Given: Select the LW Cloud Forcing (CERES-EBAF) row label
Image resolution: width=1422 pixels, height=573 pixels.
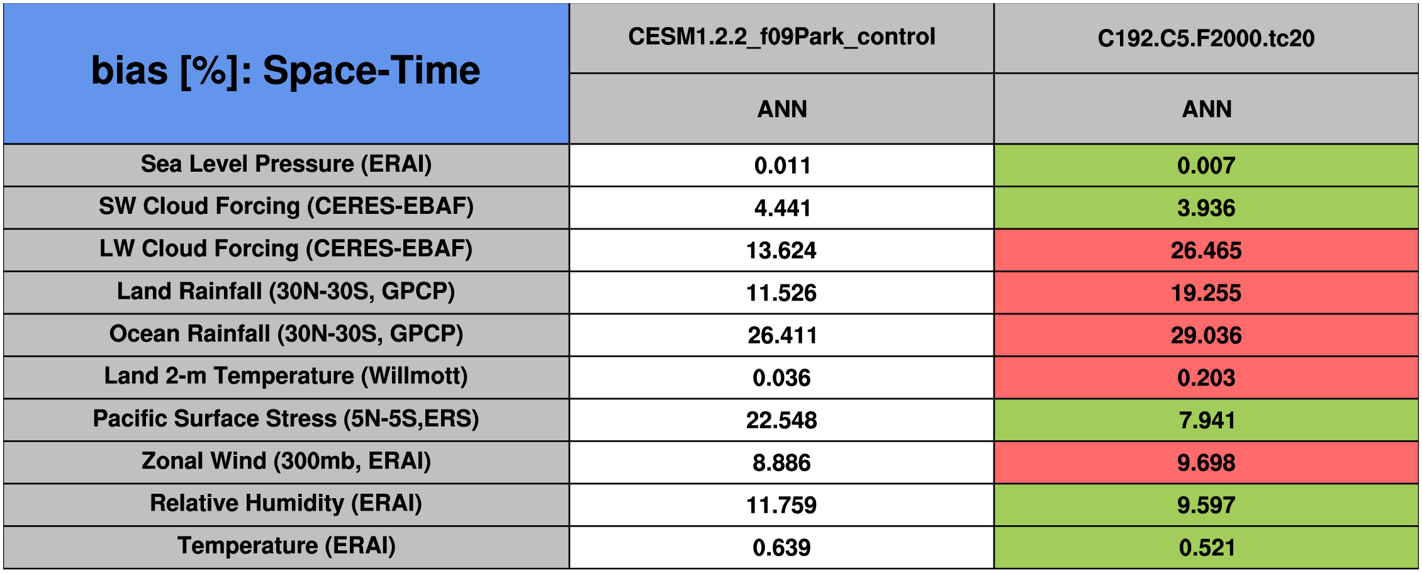Looking at the screenshot, I should (286, 249).
